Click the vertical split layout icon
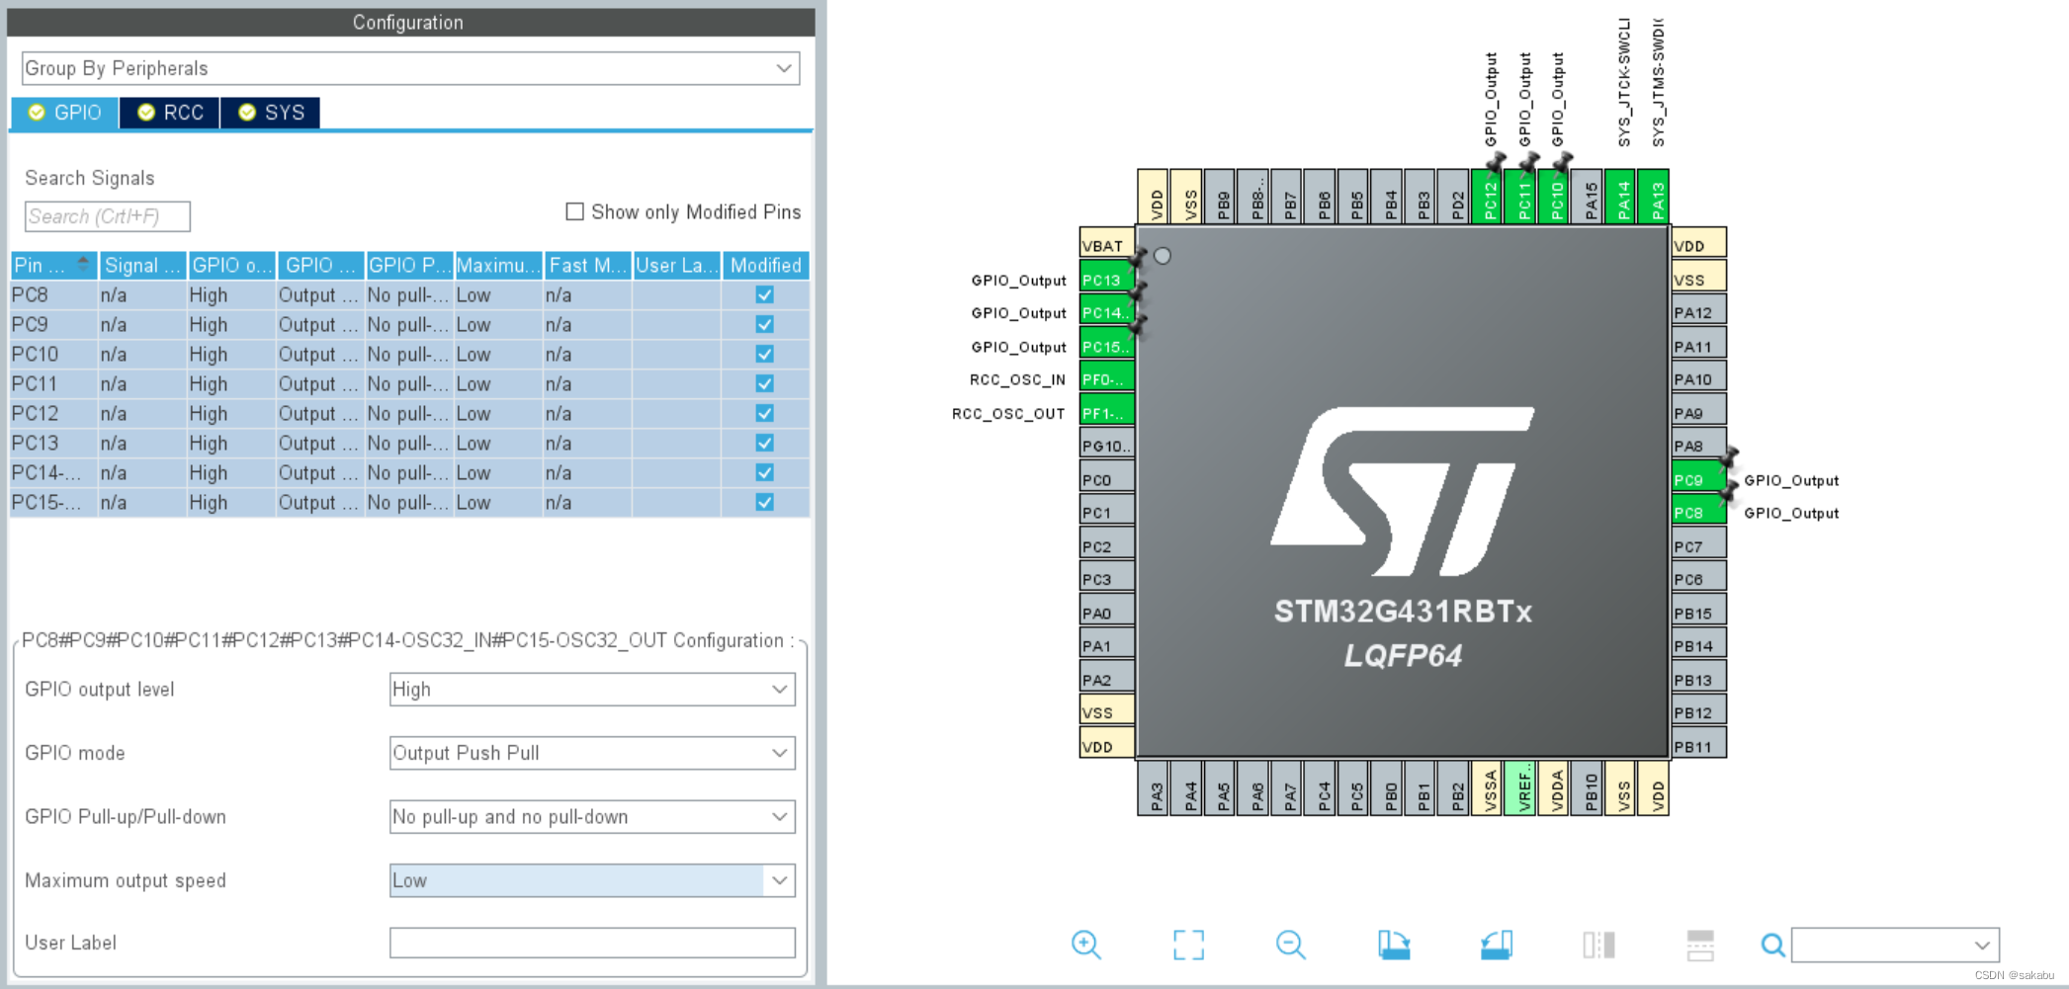This screenshot has height=989, width=2069. click(1598, 945)
